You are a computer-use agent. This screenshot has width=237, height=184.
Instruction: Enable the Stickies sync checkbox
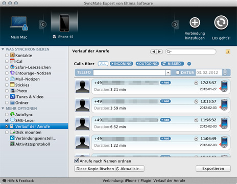coord(7,85)
